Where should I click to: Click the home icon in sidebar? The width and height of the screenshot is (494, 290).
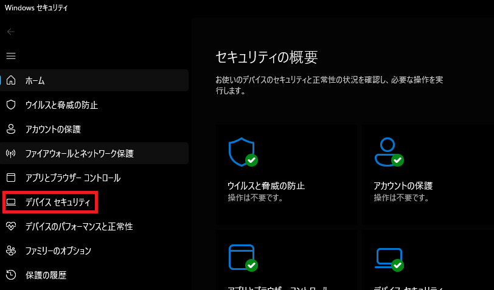11,80
